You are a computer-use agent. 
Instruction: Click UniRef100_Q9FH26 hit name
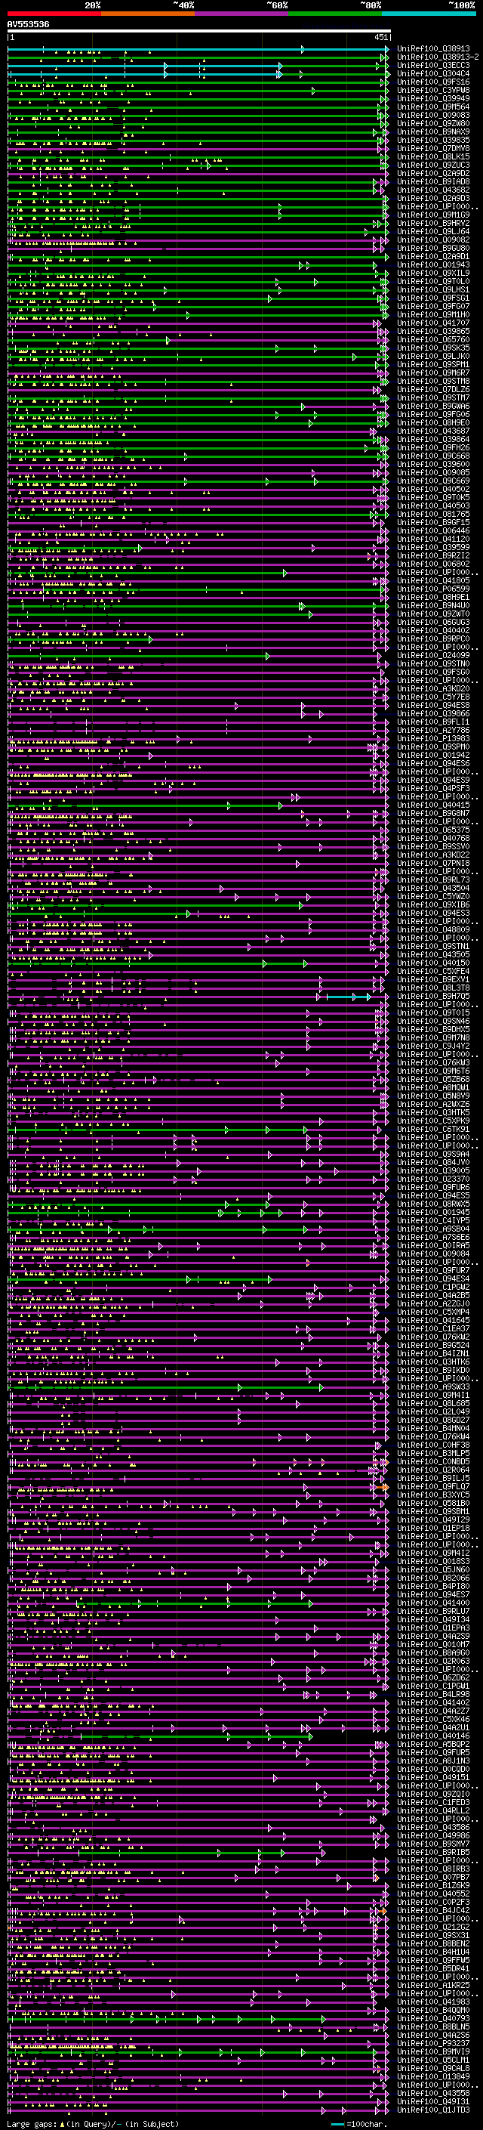click(x=433, y=448)
